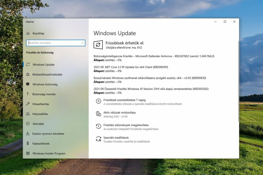263x175 pixels.
Task: Open Kézbesítésoptimalizálás settings page
Action: pos(55,74)
